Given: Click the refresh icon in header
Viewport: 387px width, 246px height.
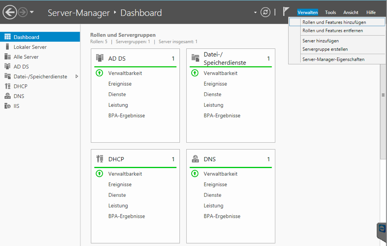Looking at the screenshot, I should tap(266, 12).
